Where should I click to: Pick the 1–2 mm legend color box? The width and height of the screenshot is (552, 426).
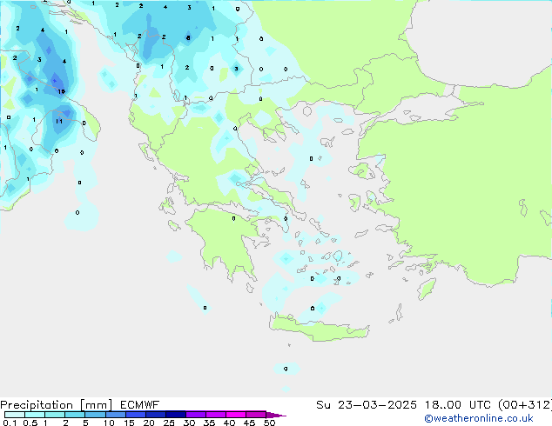(x=55, y=415)
